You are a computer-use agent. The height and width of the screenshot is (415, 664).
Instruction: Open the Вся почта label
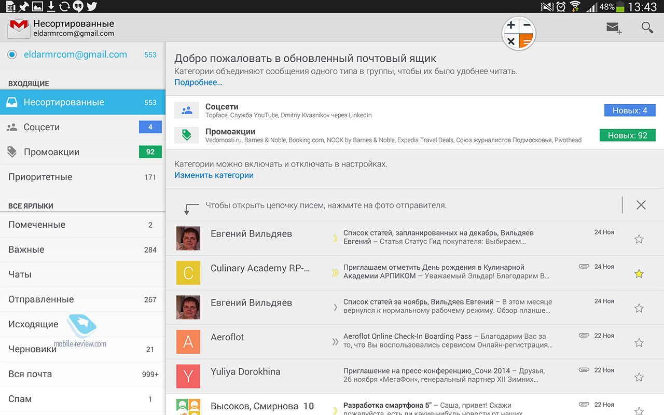[x=82, y=374]
